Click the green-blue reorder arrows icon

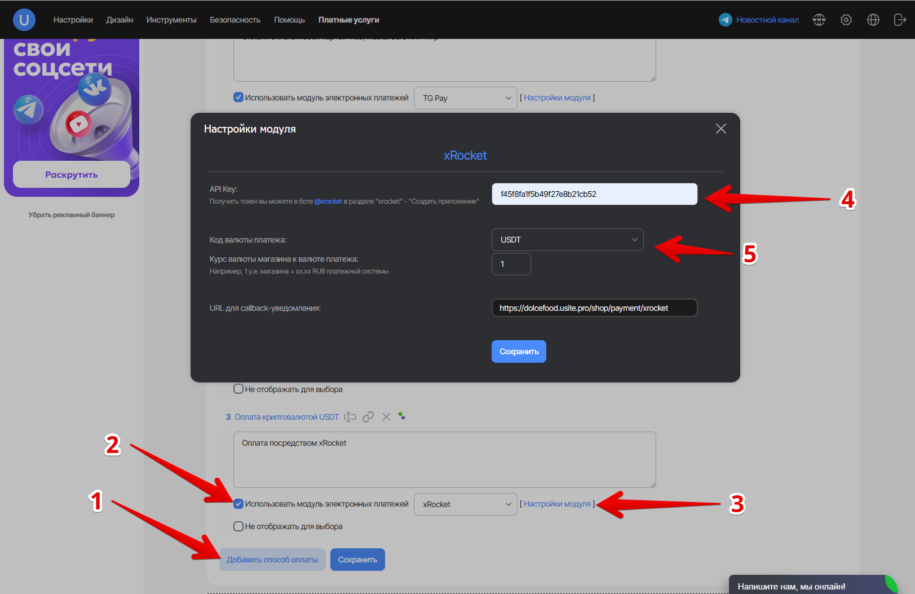click(401, 416)
